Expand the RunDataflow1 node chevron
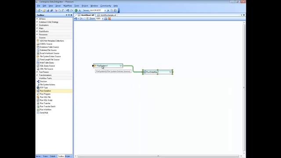Viewport: 281px width, 158px height. (170, 72)
